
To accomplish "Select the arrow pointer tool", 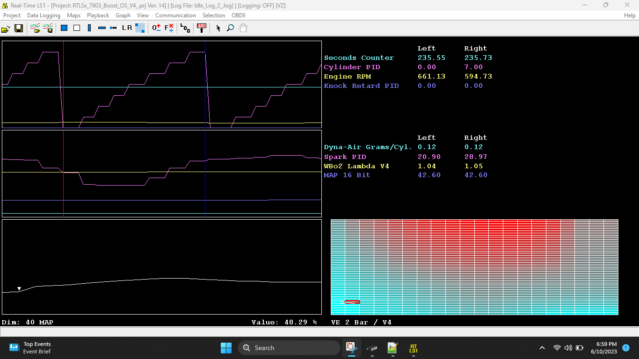I will coord(218,28).
